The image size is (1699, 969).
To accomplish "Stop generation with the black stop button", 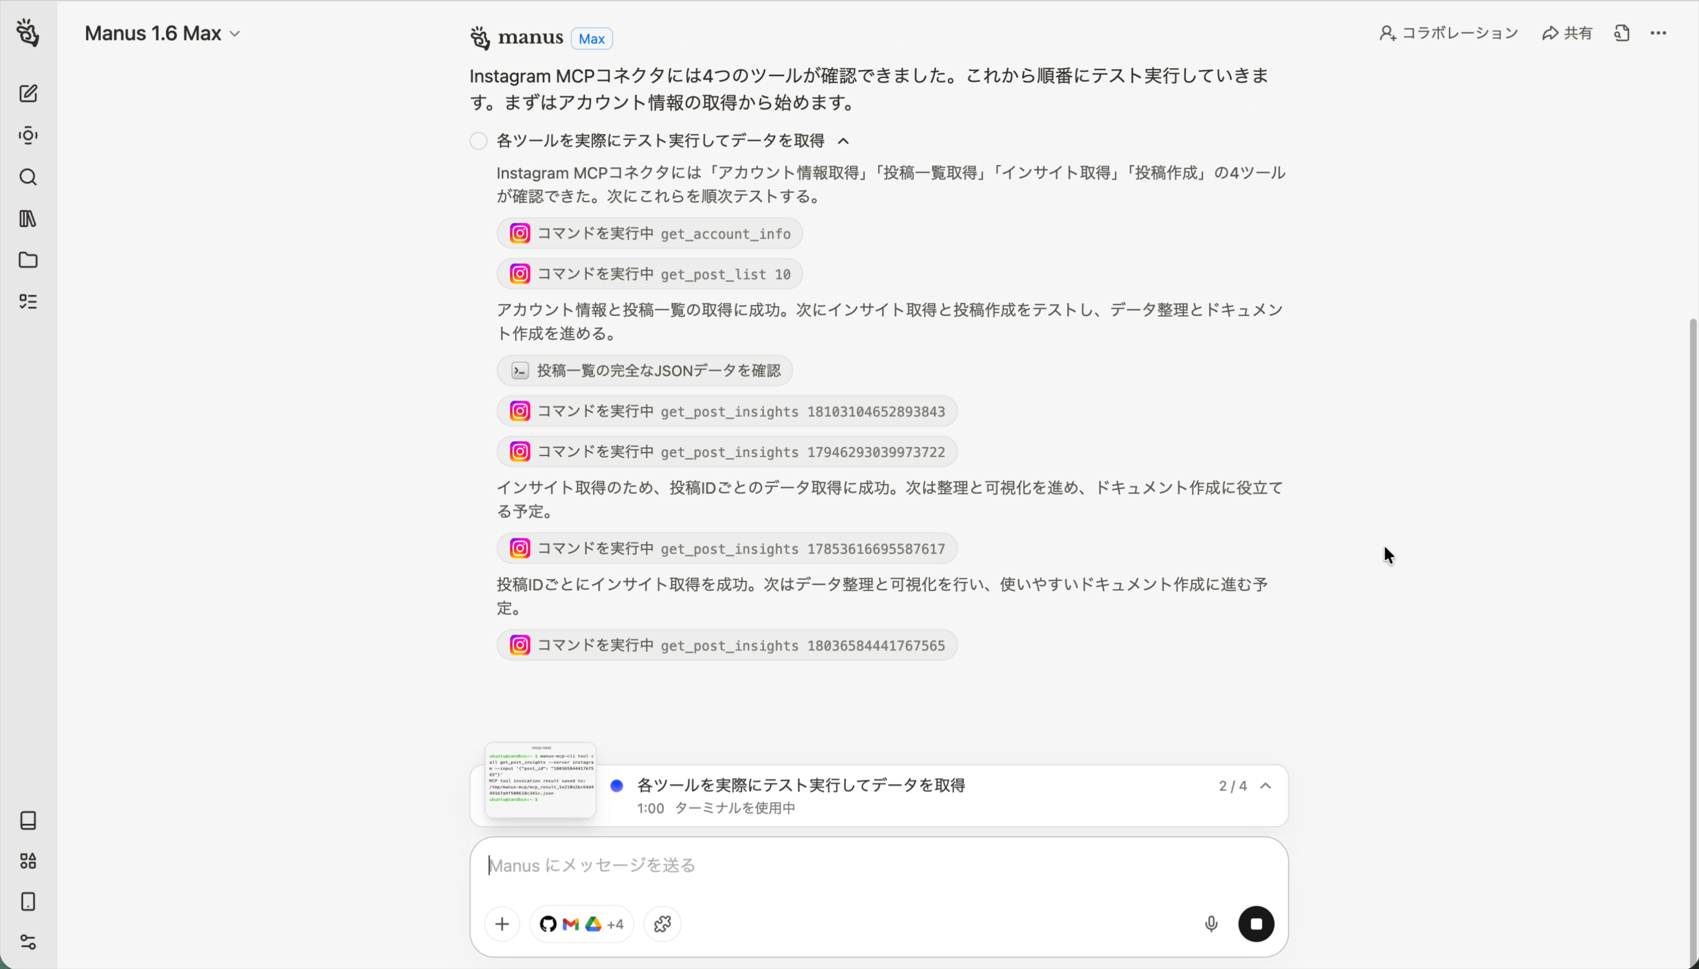I will pyautogui.click(x=1255, y=923).
